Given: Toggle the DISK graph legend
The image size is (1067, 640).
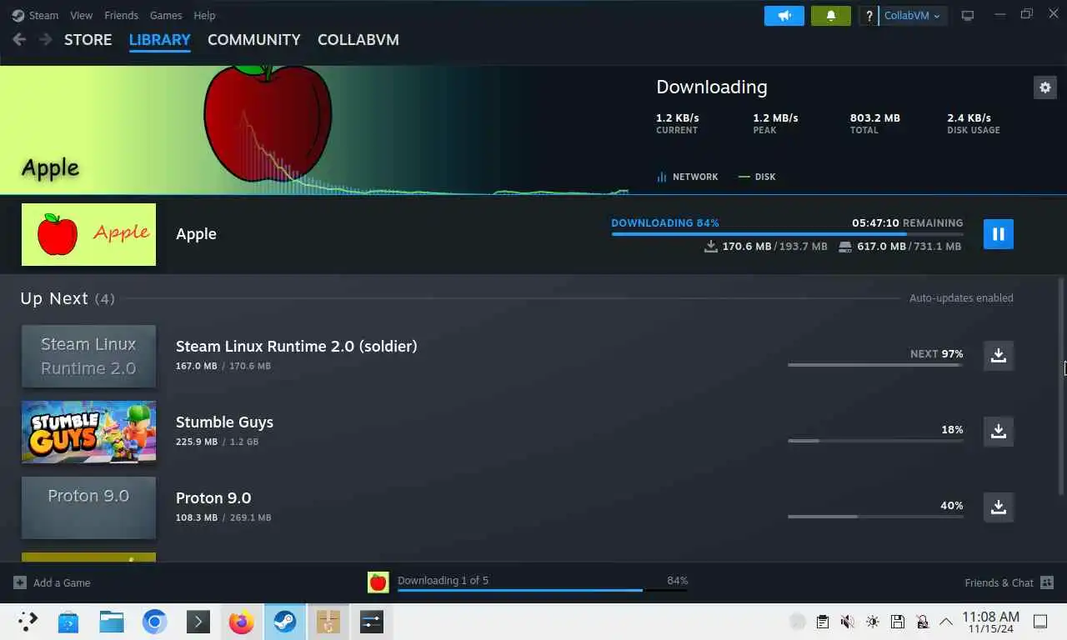Looking at the screenshot, I should 756,177.
